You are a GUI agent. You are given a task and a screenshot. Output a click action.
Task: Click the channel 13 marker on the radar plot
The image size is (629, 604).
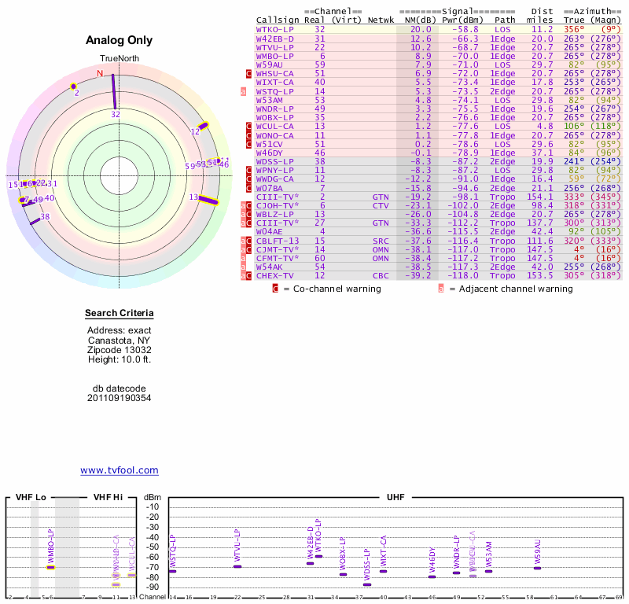point(207,200)
